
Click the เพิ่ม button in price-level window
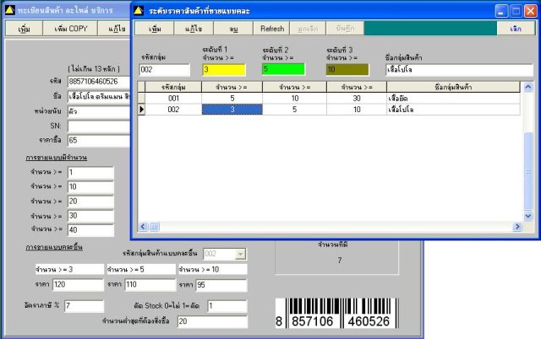[x=155, y=29]
